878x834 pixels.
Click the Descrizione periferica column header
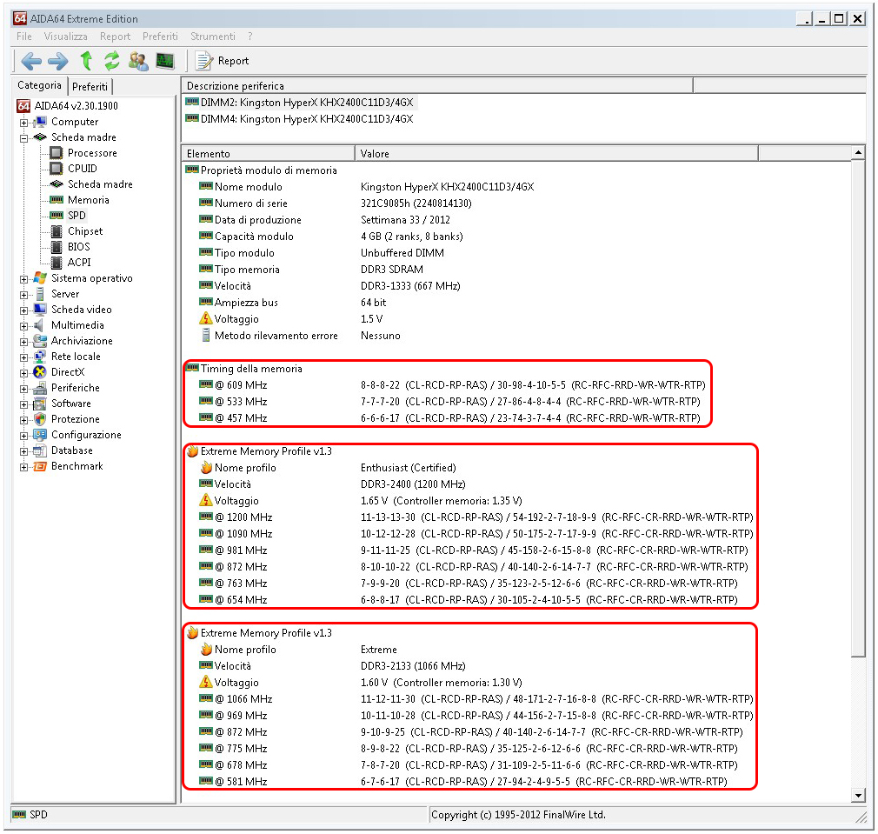[x=437, y=86]
